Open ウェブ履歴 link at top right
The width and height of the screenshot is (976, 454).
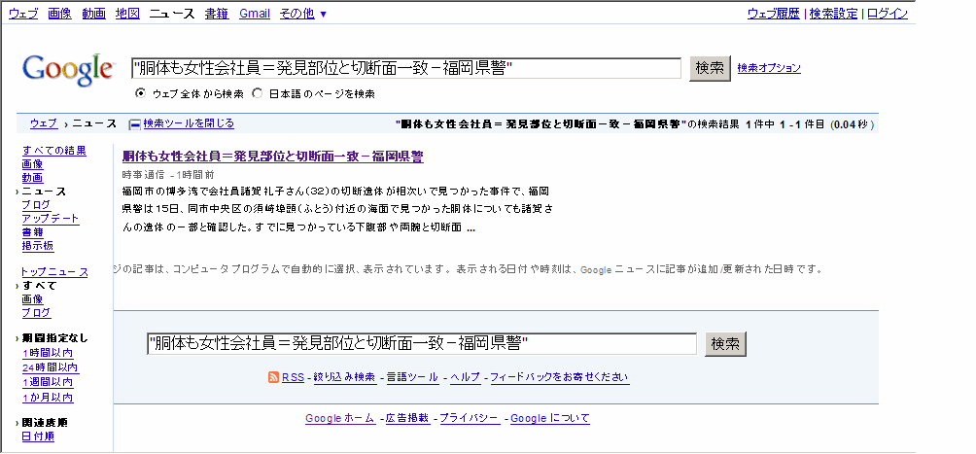[x=774, y=14]
